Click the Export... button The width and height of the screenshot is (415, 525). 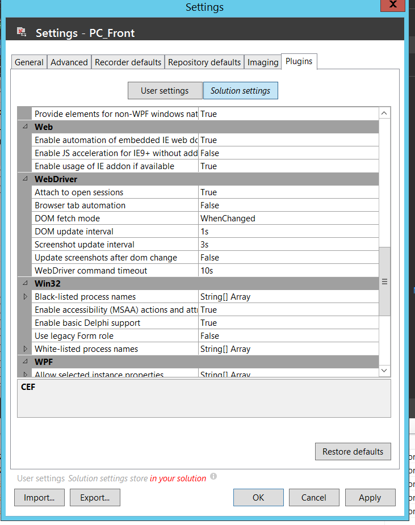tap(95, 498)
